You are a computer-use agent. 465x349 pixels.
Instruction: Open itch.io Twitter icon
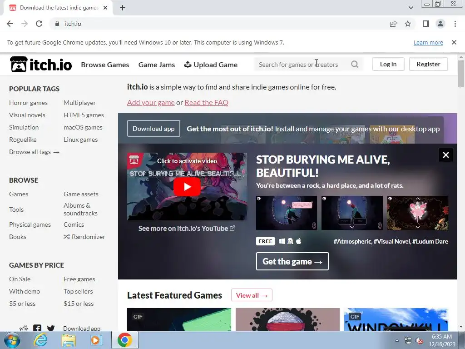[x=51, y=328]
